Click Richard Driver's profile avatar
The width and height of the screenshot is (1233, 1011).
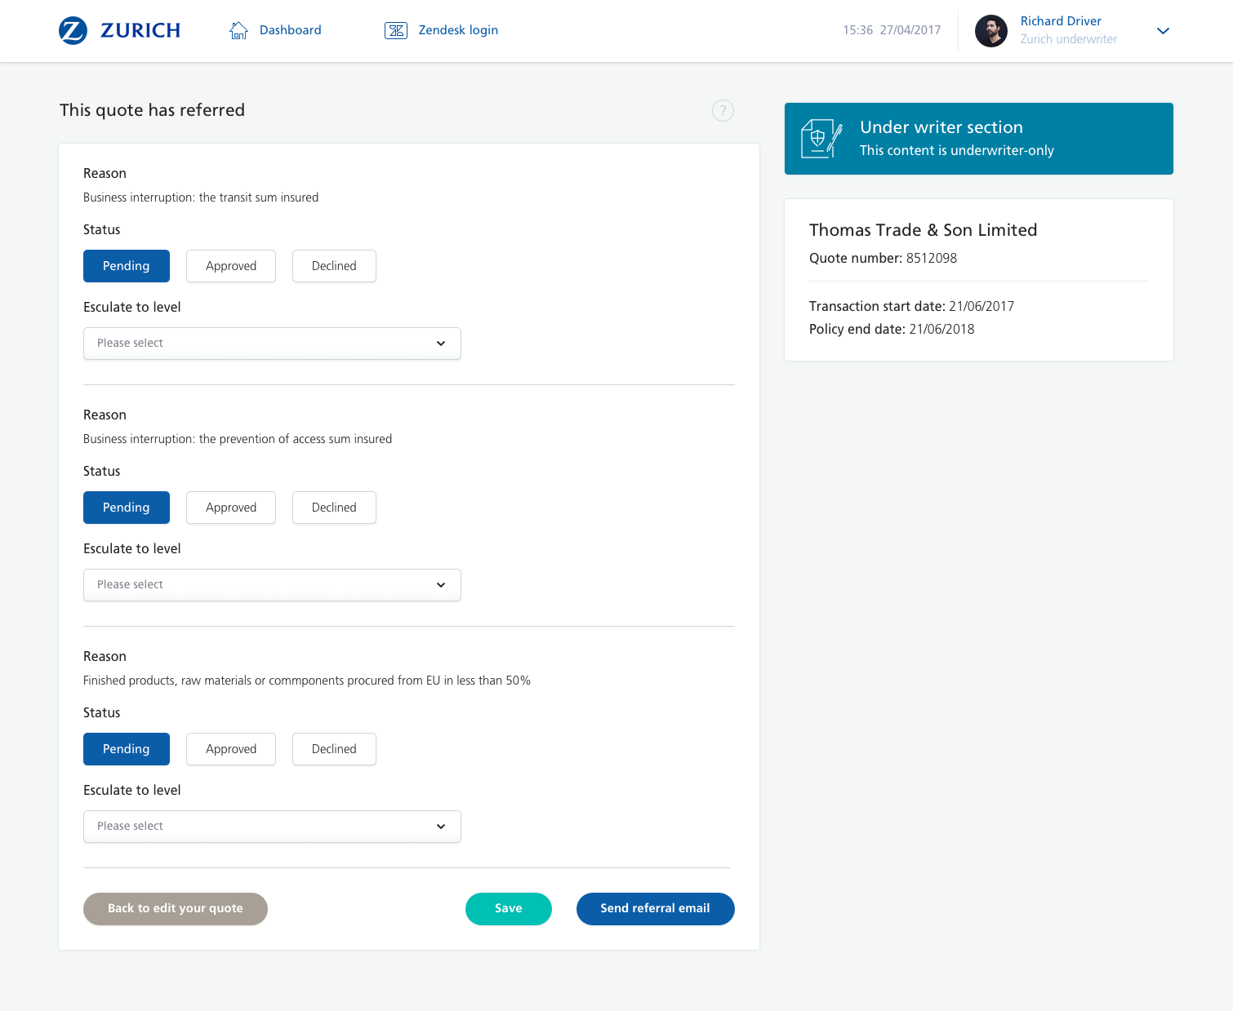tap(990, 31)
